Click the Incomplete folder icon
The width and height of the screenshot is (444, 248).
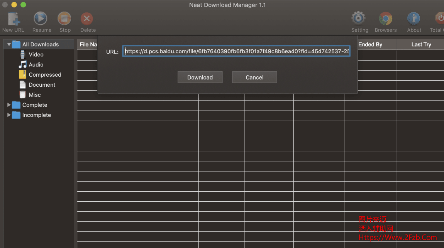pyautogui.click(x=16, y=115)
